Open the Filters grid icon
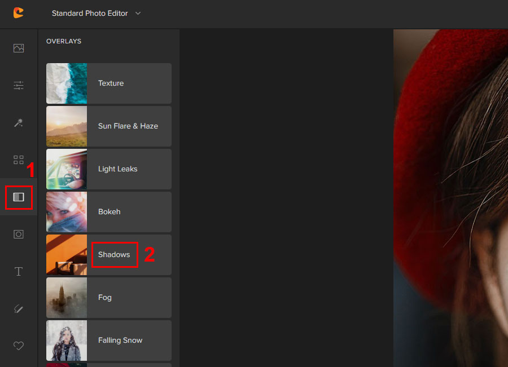Screen dimensions: 508x367 pos(19,160)
